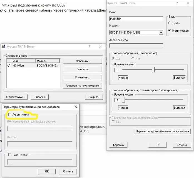Select Нет for full-color image compression
194x178 pixels.
pos(133,59)
